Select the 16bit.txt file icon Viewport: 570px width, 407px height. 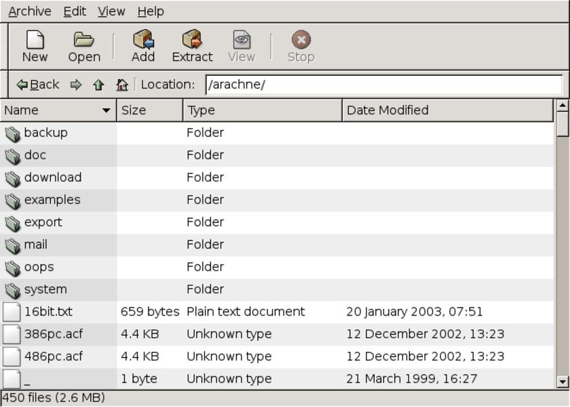(12, 312)
